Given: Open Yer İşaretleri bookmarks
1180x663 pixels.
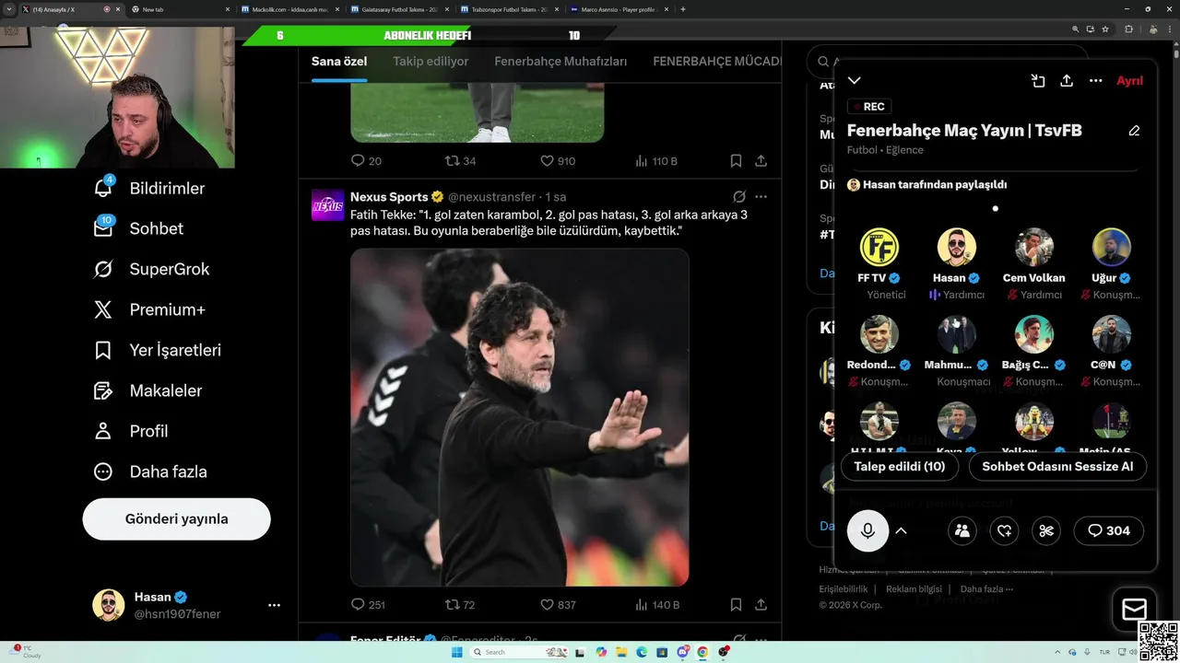Looking at the screenshot, I should (157, 350).
